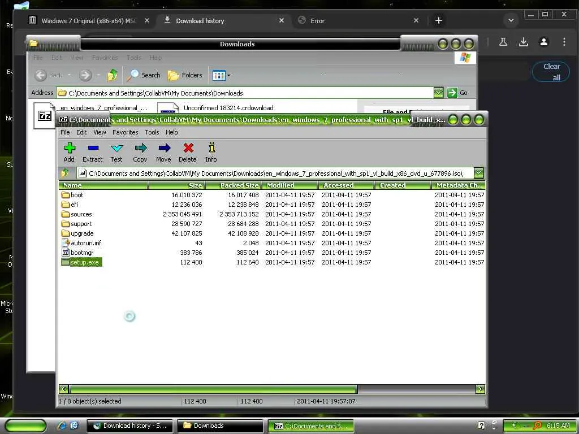
Task: Open the boot folder icon in archive
Action: [x=66, y=195]
